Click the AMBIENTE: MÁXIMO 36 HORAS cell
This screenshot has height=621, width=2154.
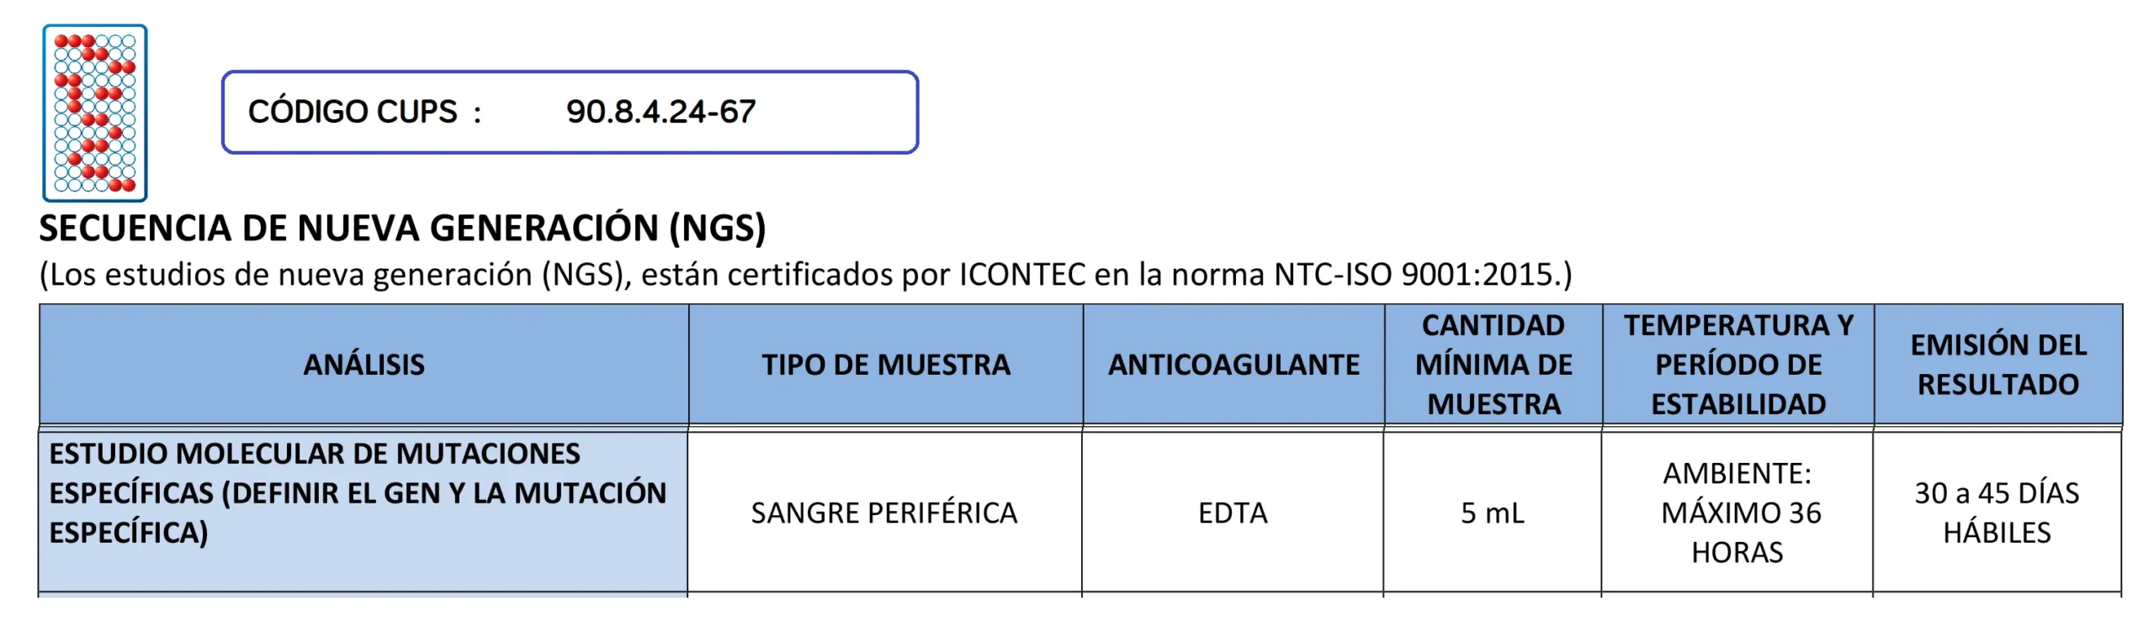point(1738,513)
